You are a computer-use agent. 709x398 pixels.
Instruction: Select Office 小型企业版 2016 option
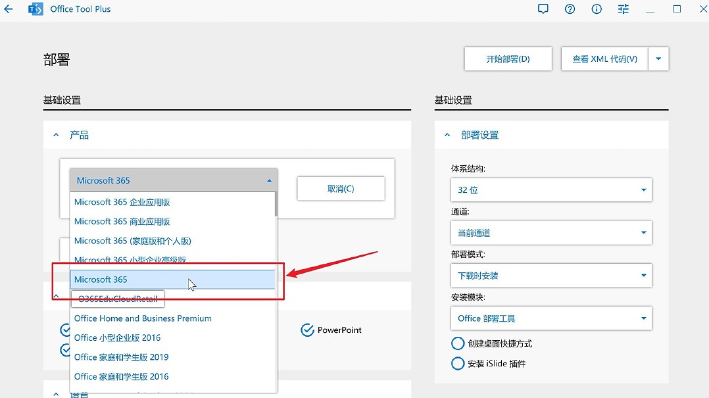point(172,338)
